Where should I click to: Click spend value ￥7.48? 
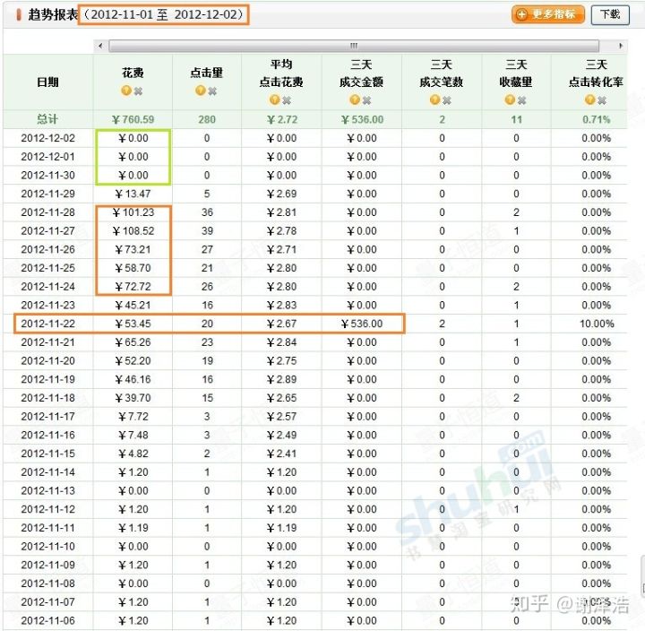click(133, 435)
